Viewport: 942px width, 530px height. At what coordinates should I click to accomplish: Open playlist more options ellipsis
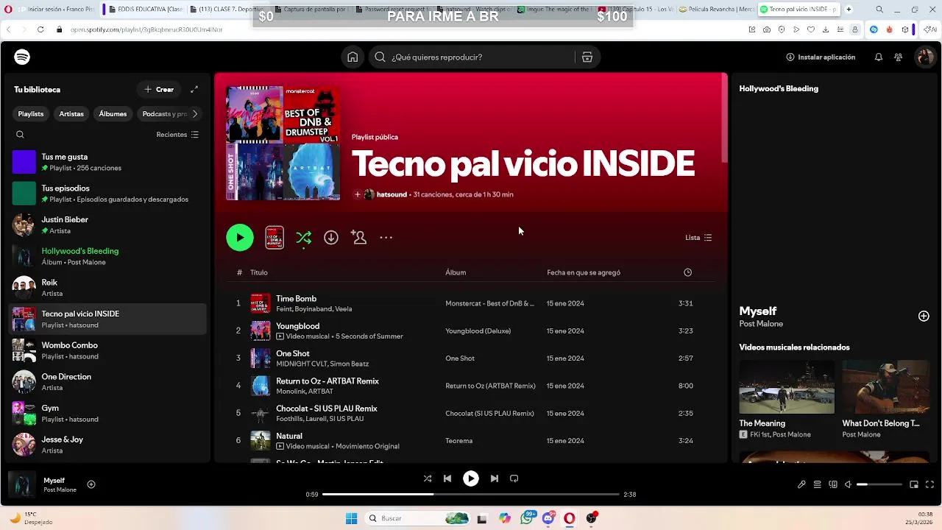pos(386,238)
